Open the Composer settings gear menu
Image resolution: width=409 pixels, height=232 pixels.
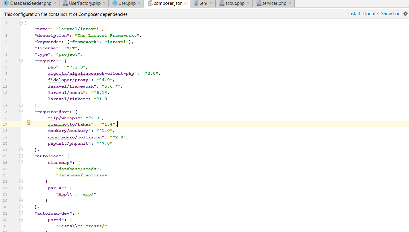pyautogui.click(x=406, y=14)
